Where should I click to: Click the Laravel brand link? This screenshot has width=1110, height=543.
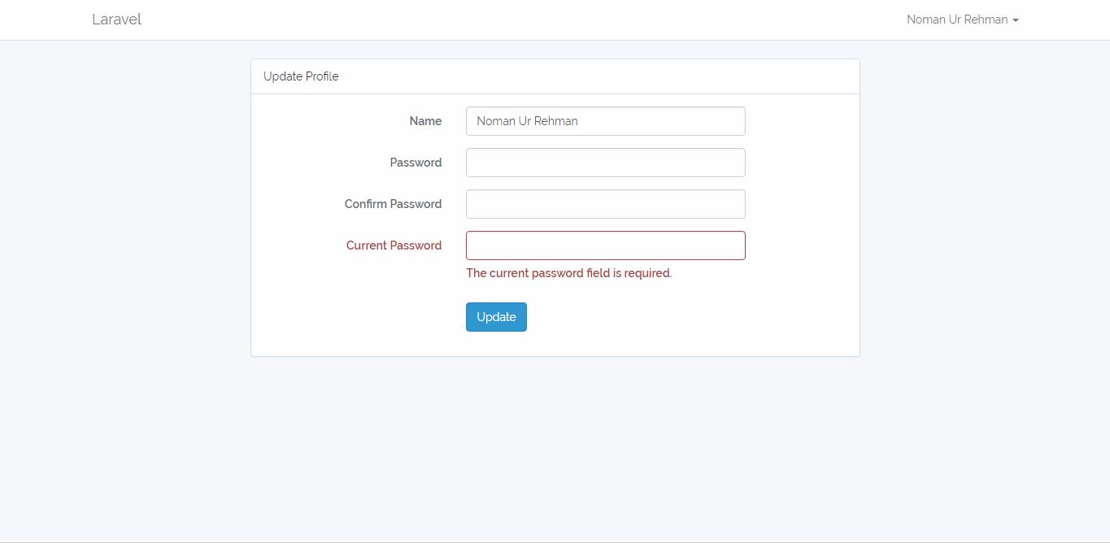(116, 20)
